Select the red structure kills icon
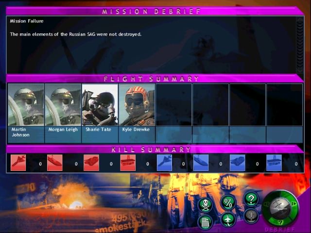Screen dimensions: 311x233 tap(128, 163)
